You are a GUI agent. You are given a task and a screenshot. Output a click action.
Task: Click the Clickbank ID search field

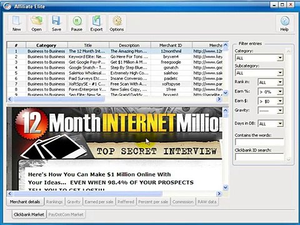pos(259,157)
